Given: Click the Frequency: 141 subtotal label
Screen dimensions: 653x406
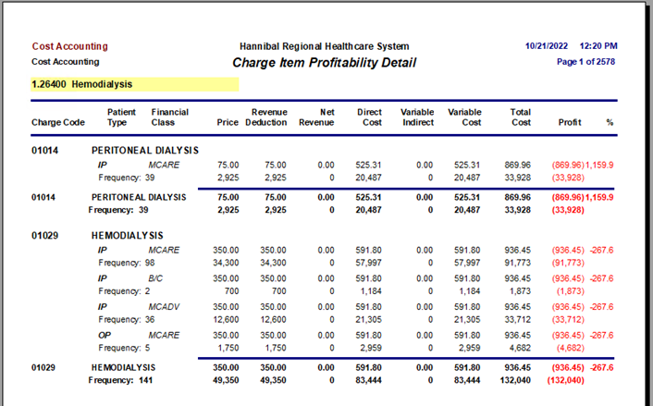Looking at the screenshot, I should point(120,380).
